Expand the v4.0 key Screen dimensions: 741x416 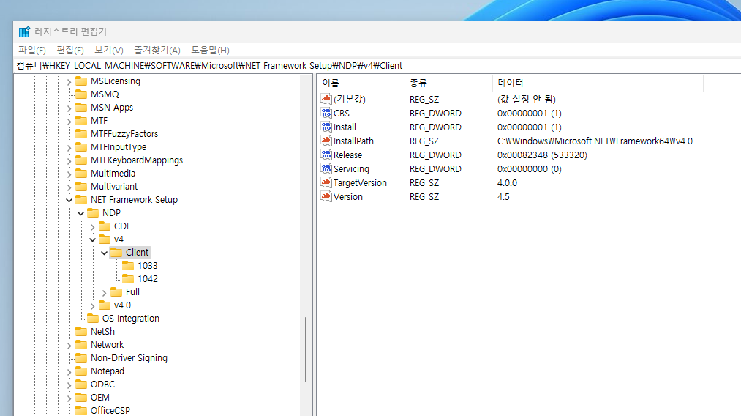93,306
